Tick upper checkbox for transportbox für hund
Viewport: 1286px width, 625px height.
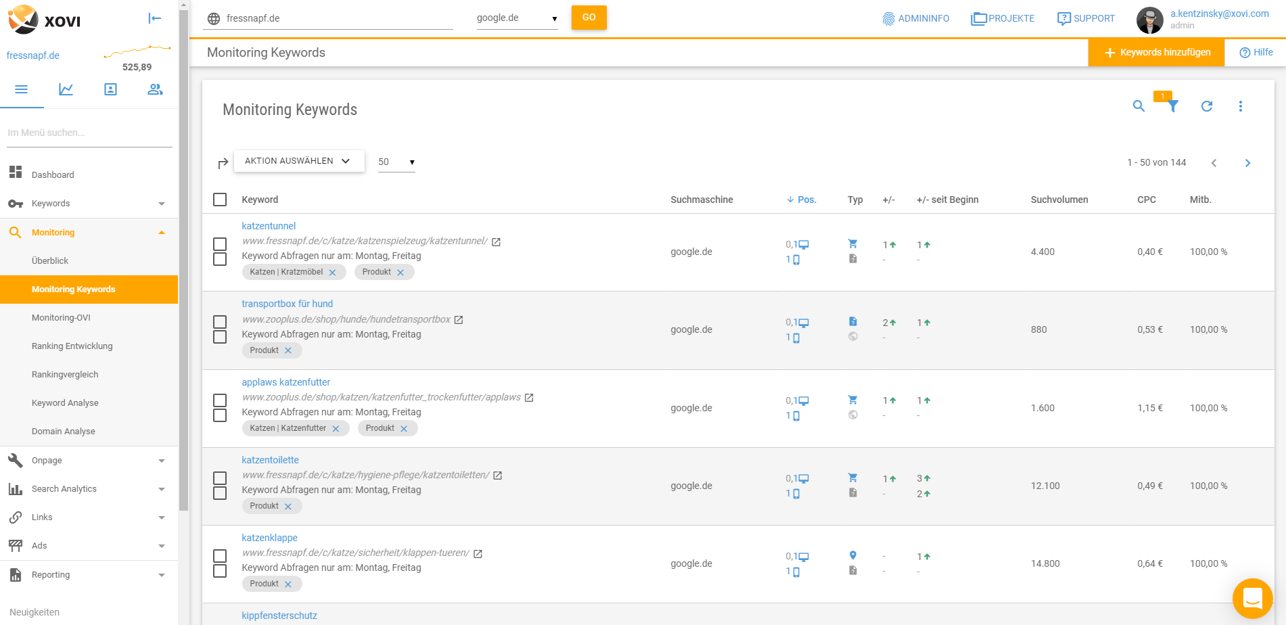pyautogui.click(x=220, y=322)
